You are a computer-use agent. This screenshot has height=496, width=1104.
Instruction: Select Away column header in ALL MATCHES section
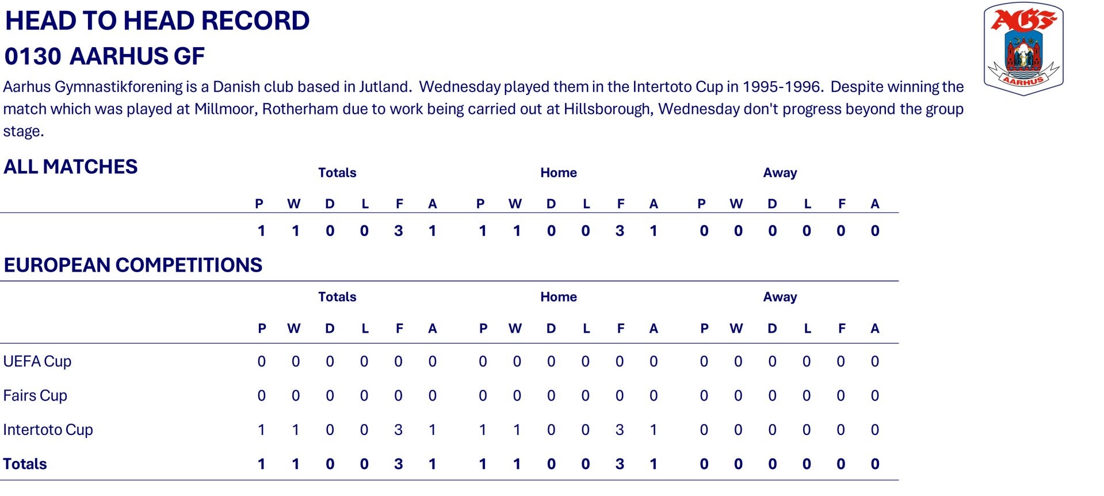(780, 173)
